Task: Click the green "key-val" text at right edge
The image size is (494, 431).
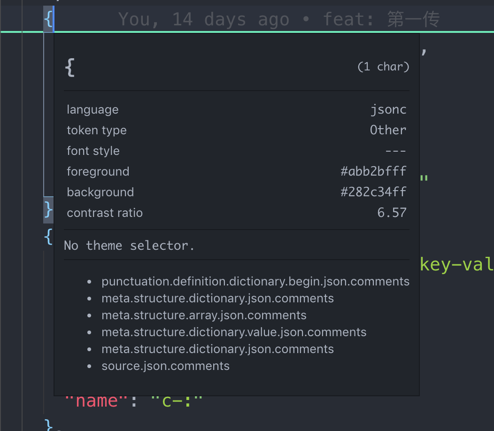Action: pyautogui.click(x=456, y=265)
